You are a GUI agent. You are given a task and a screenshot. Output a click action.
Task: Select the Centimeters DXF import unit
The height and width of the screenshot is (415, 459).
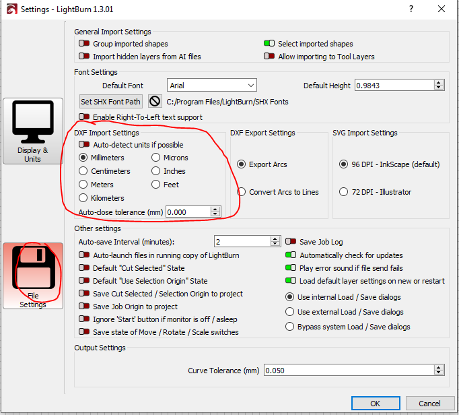click(83, 171)
